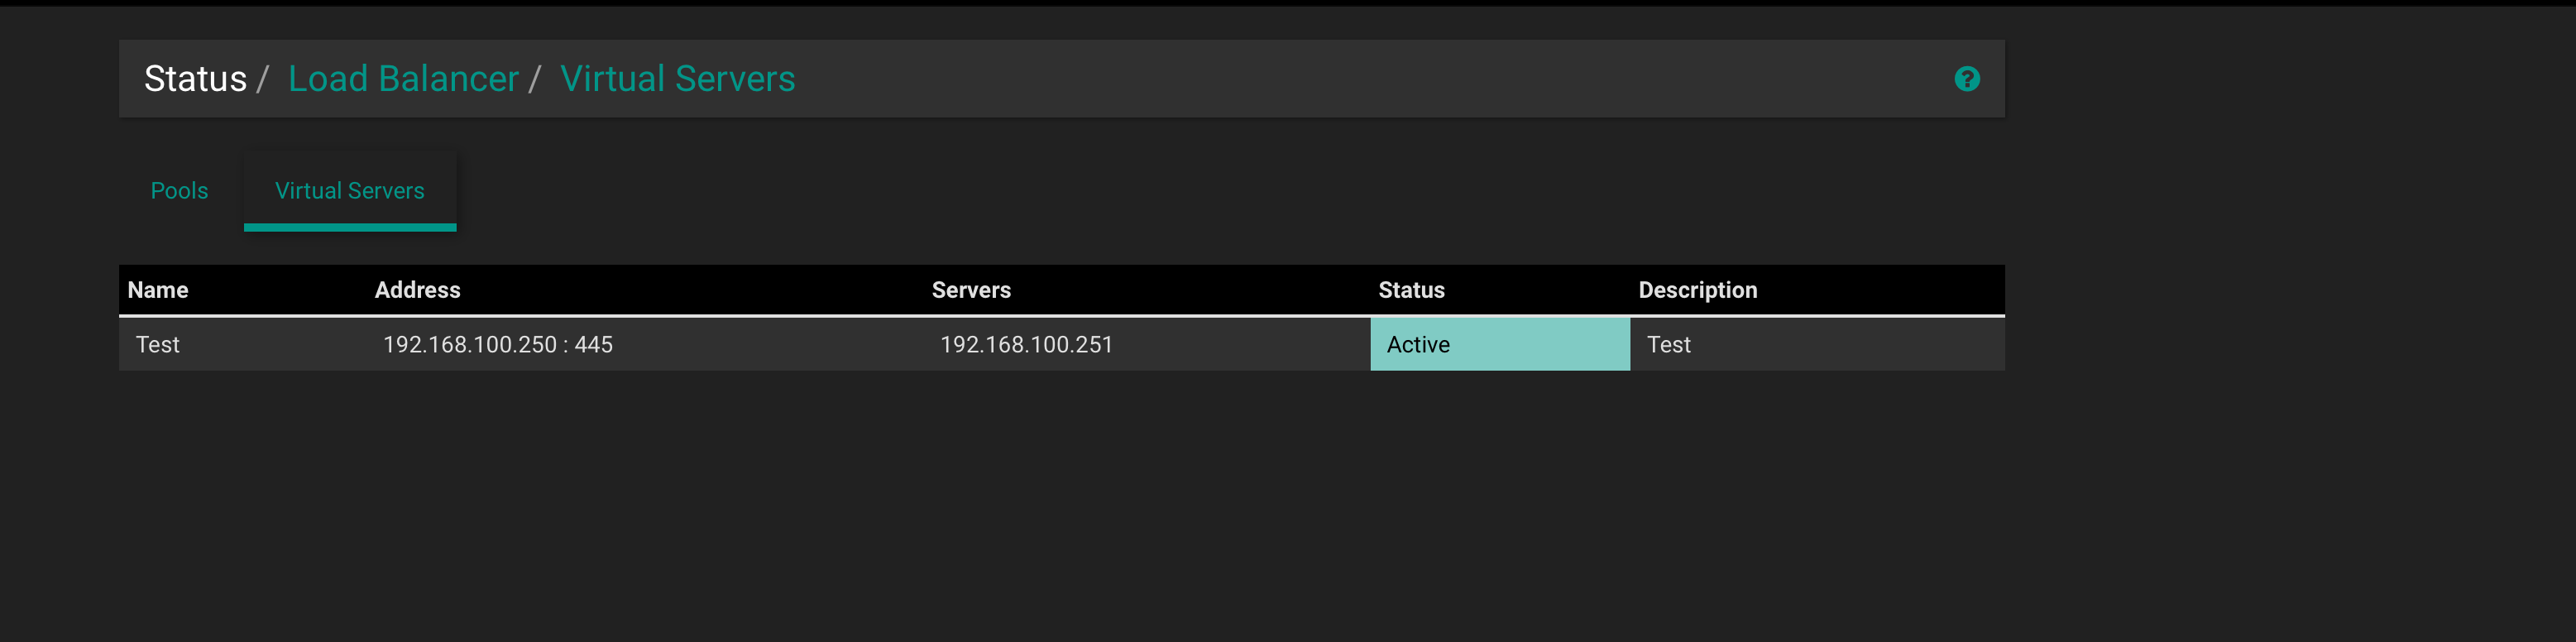
Task: Click the green underline of Virtual Servers tab
Action: (x=350, y=227)
